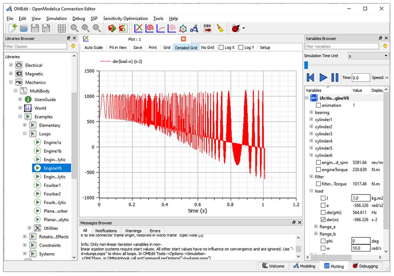
Task: Check the der(phi) variable checkbox
Action: click(323, 213)
